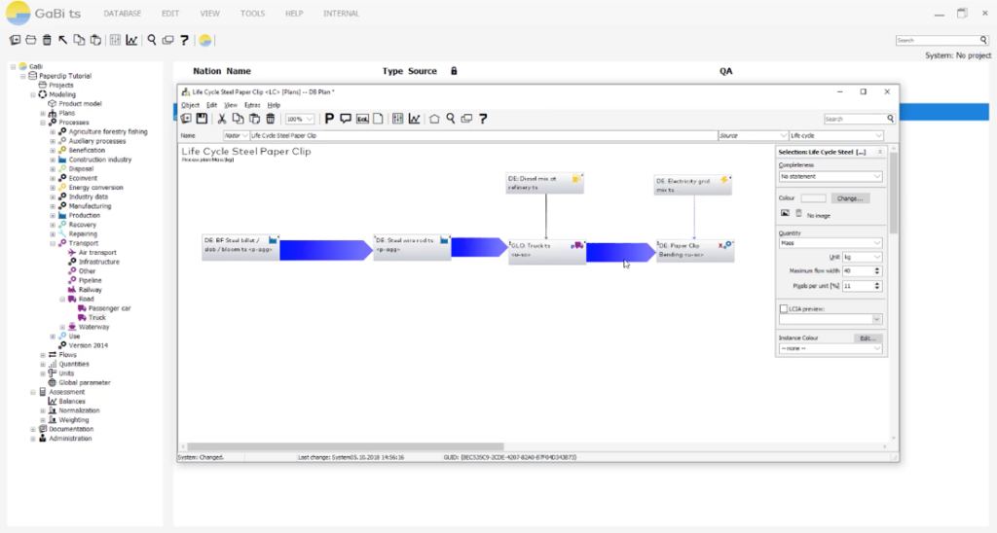Select the GLO: Truck ts process box
The image size is (997, 533).
tap(546, 250)
